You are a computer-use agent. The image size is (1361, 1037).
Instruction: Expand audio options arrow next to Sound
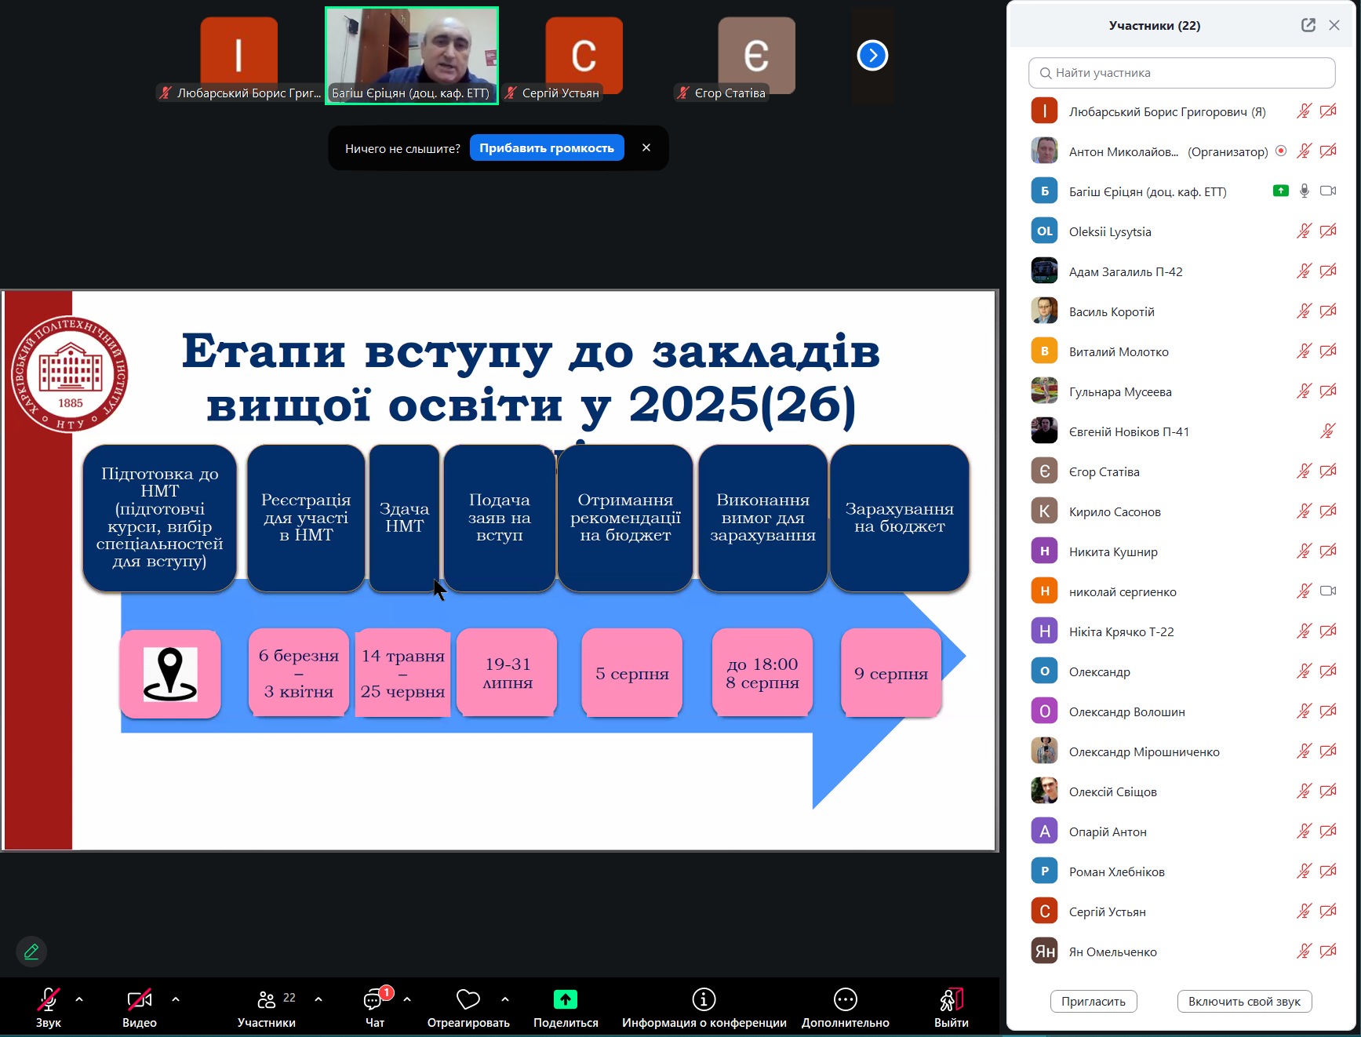point(79,999)
